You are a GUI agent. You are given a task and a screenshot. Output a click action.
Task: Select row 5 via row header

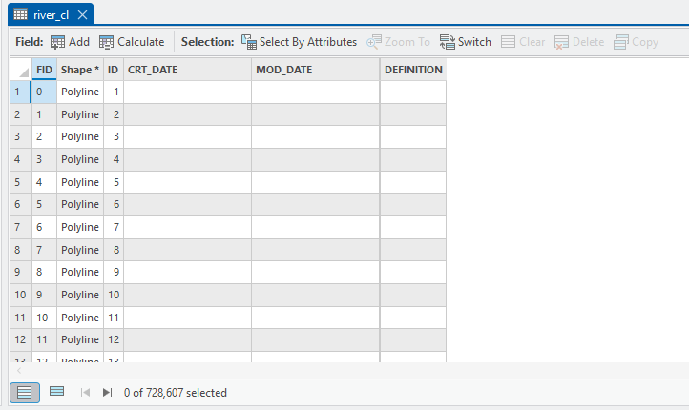tap(16, 182)
